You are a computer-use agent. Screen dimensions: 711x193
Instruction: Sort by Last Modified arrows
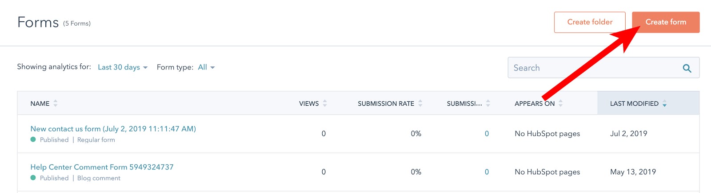coord(664,104)
